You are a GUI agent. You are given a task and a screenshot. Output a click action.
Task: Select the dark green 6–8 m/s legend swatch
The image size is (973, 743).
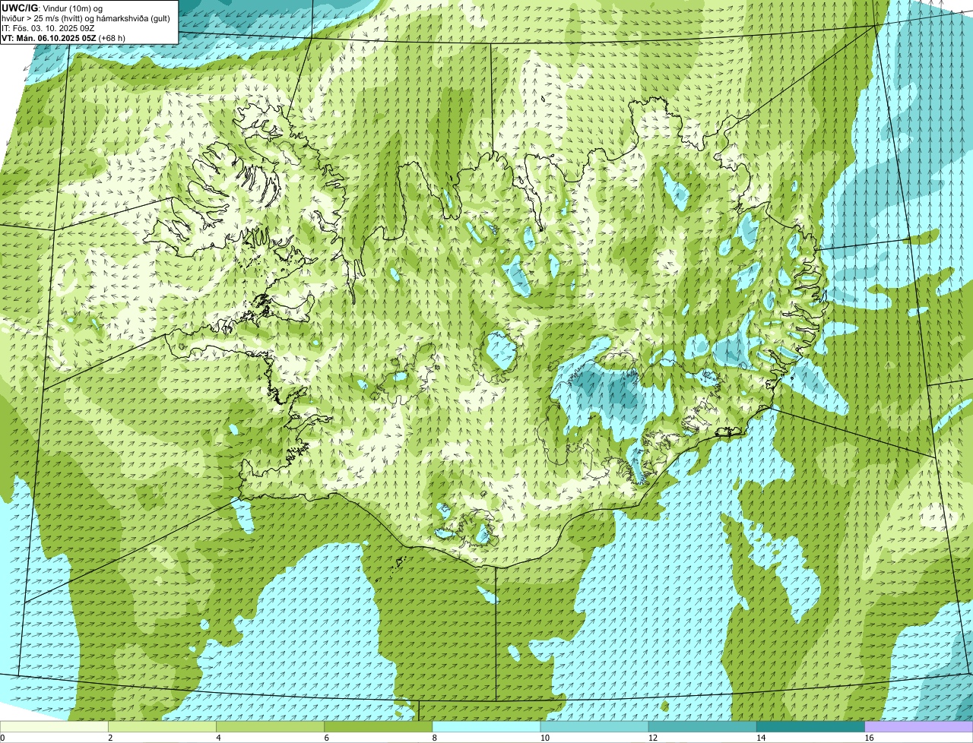point(379,727)
